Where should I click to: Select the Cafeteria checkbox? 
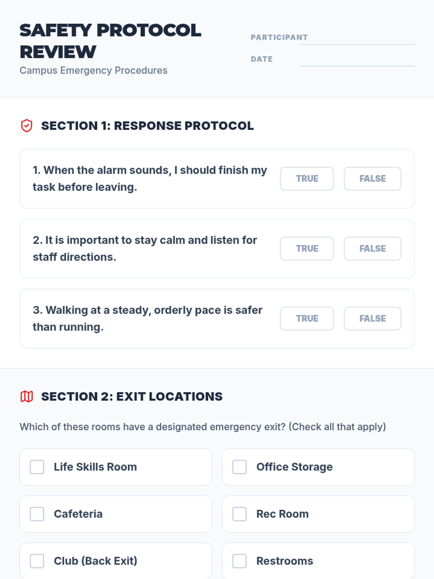(x=37, y=514)
